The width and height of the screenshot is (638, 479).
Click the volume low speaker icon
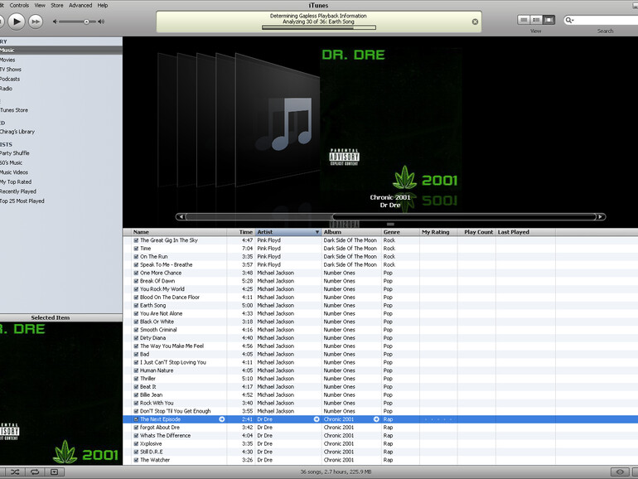[x=55, y=22]
